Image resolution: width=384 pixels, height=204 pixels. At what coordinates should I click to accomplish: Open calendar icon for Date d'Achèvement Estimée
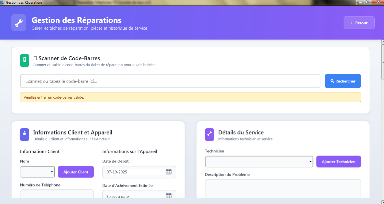click(x=169, y=196)
